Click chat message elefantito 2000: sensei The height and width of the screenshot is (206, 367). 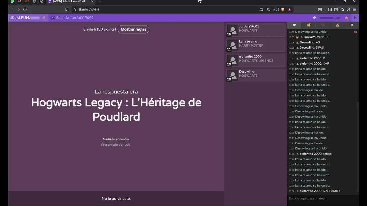(x=316, y=154)
